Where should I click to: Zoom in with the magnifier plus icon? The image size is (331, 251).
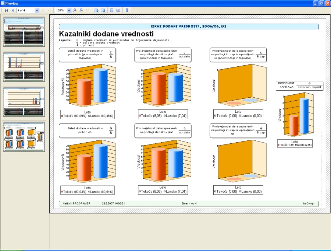click(x=75, y=11)
